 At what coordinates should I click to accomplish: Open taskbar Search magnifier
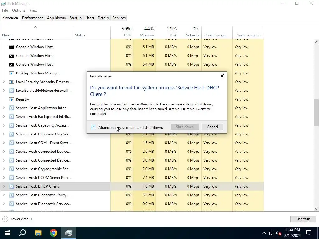tap(22, 233)
